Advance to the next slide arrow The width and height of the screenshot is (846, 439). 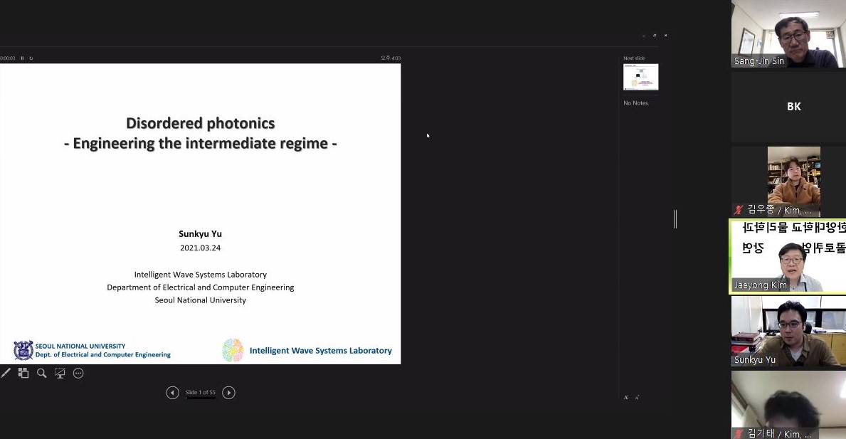(228, 393)
